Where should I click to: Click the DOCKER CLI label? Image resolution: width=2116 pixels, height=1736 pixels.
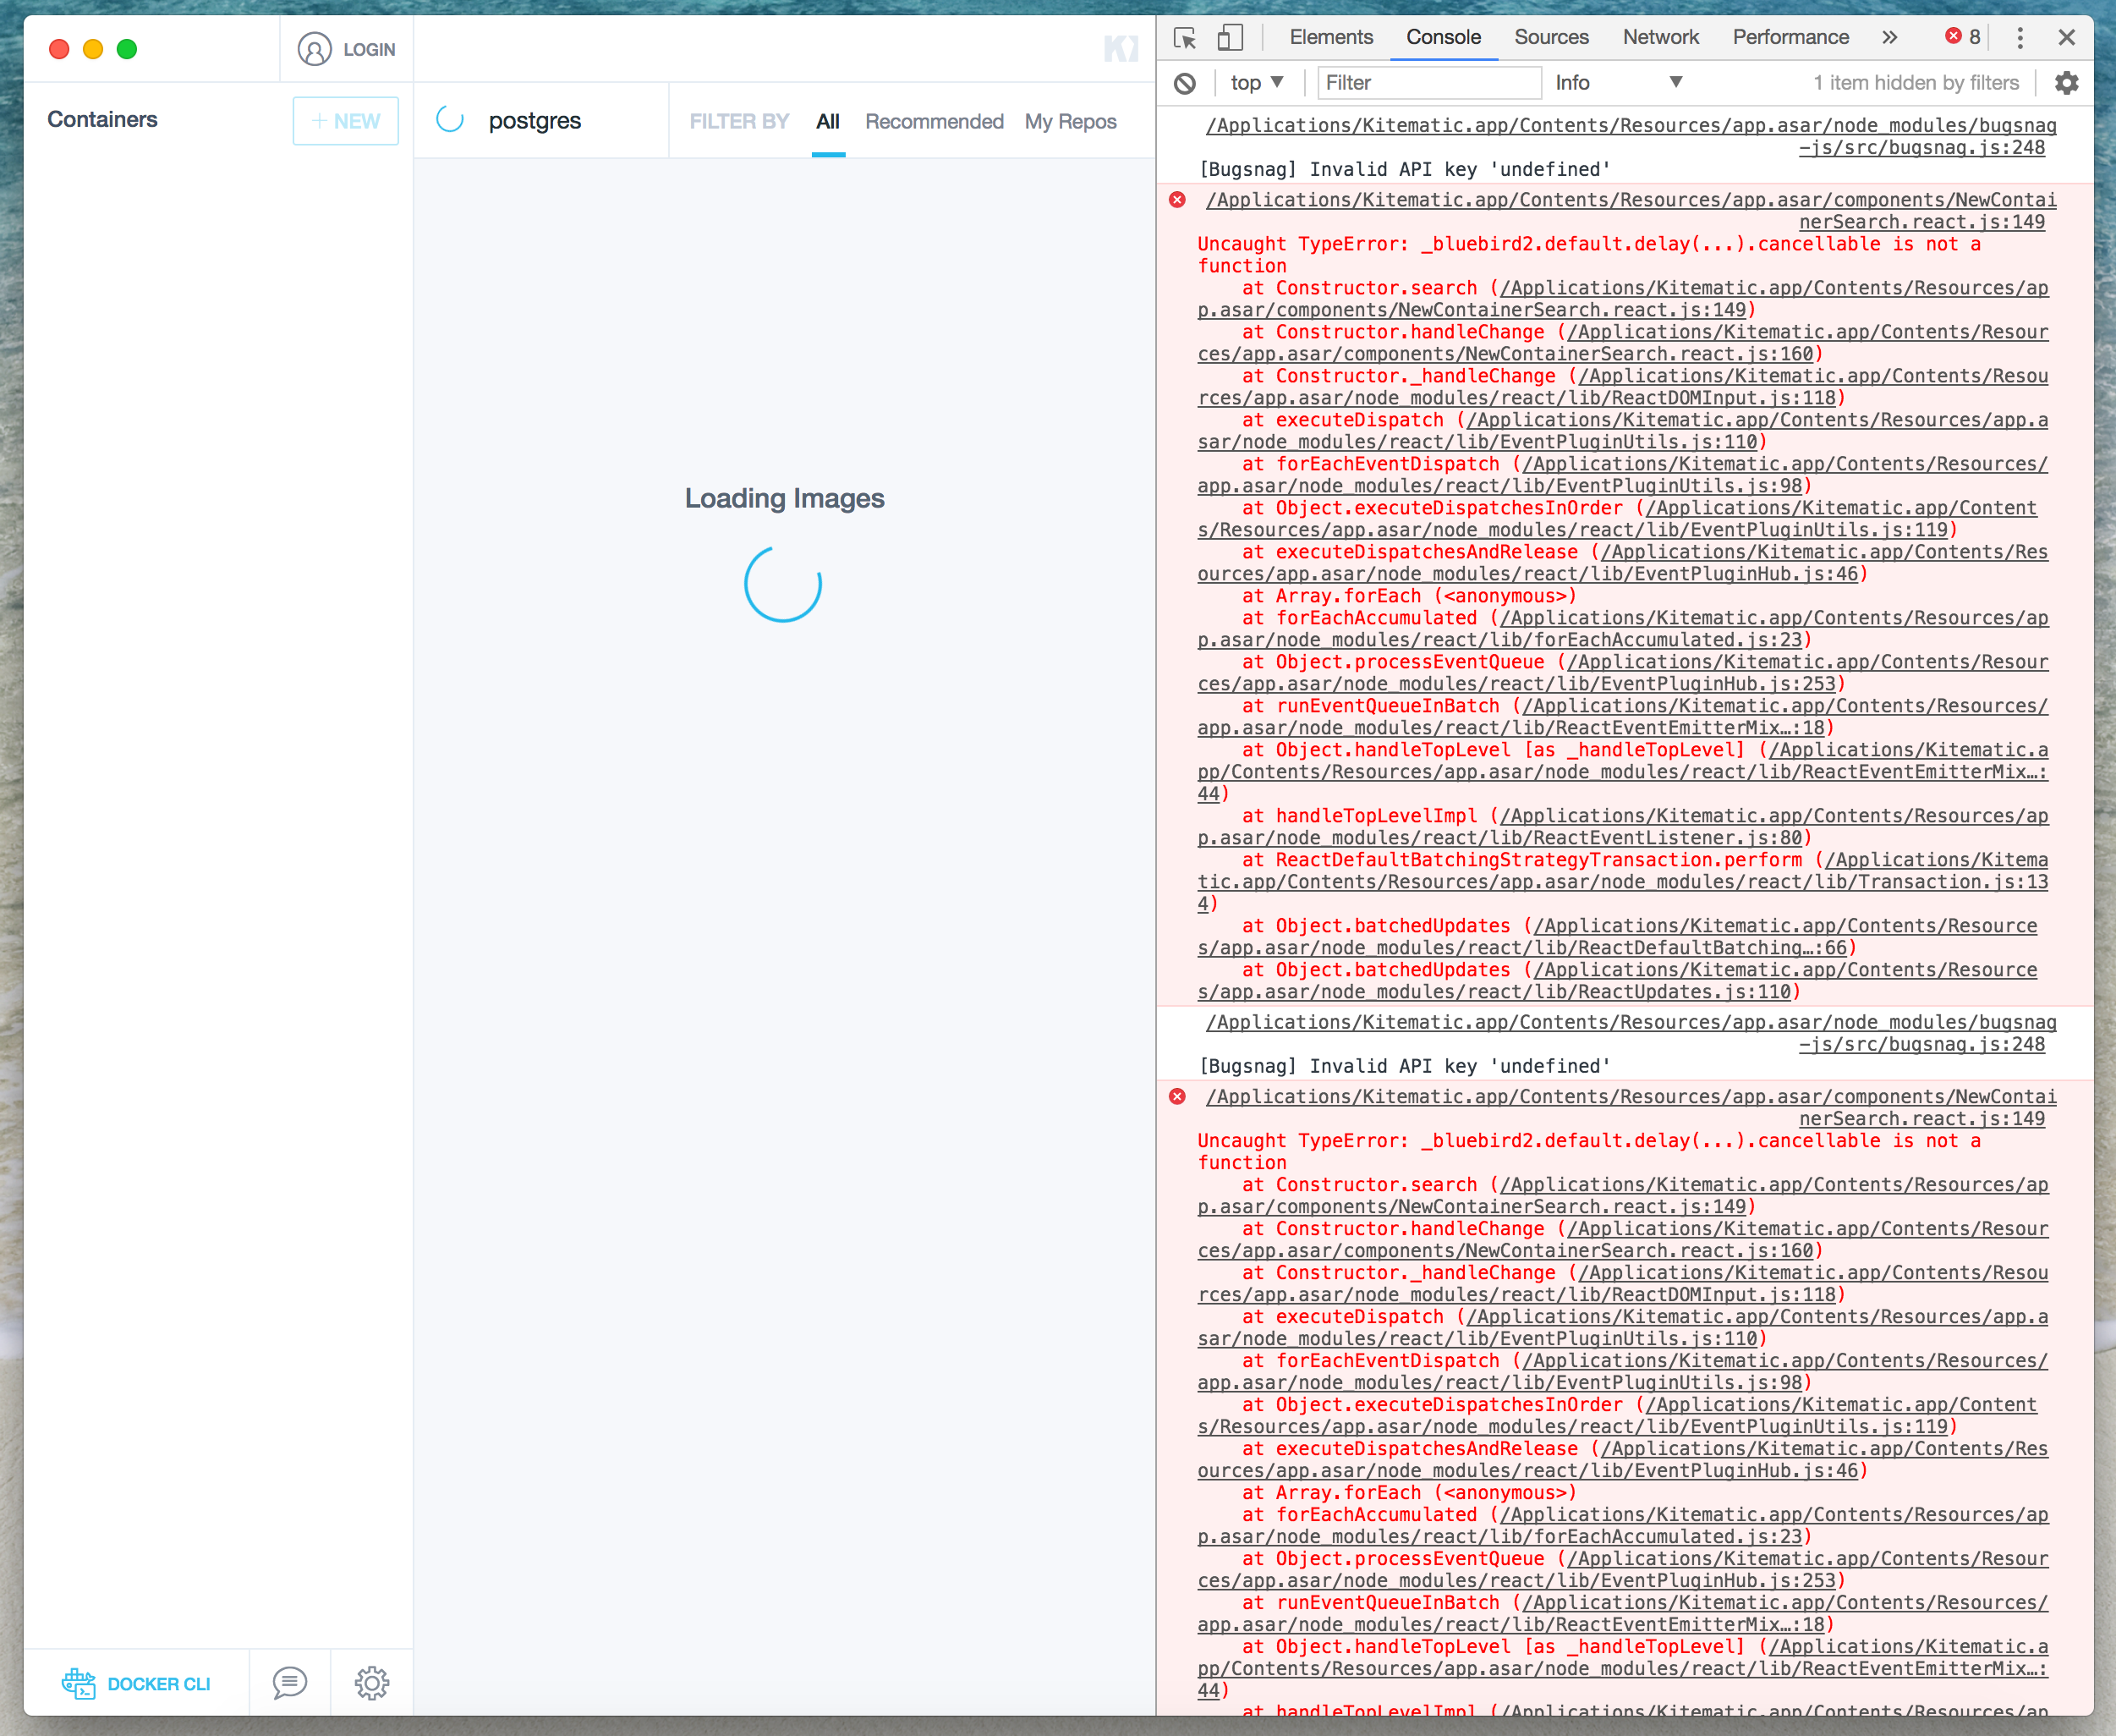pyautogui.click(x=159, y=1684)
